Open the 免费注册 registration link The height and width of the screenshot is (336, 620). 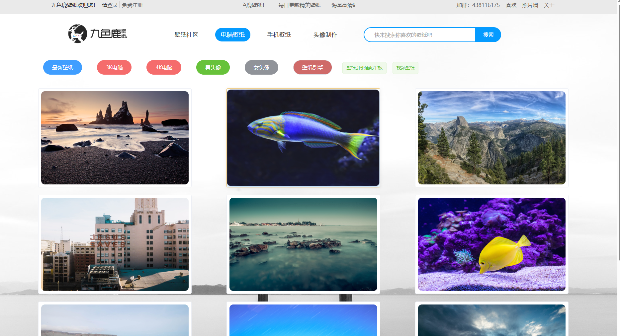click(x=132, y=5)
